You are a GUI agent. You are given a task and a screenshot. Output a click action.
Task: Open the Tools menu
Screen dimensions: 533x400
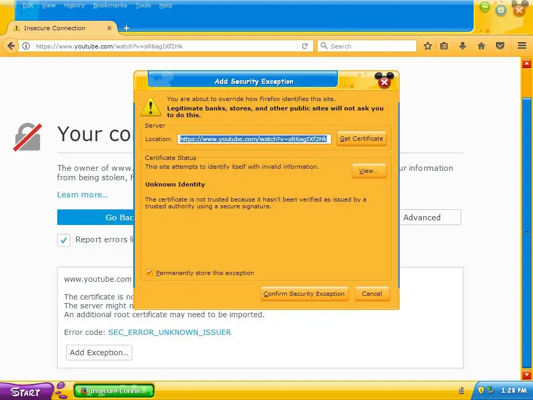coord(143,5)
